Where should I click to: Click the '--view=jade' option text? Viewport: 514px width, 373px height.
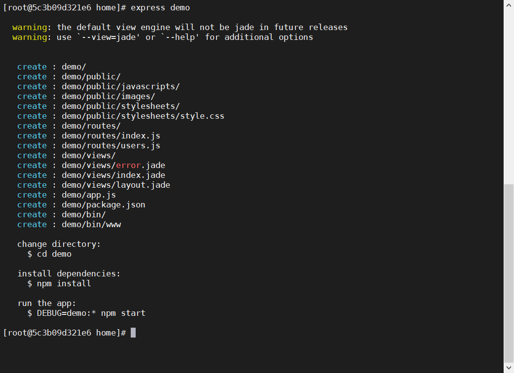(x=109, y=37)
